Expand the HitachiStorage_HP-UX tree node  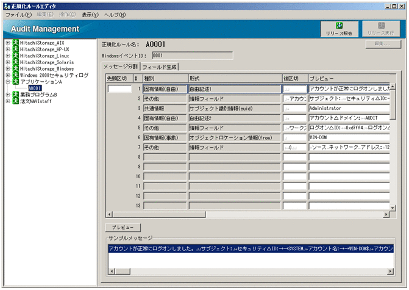[x=7, y=49]
